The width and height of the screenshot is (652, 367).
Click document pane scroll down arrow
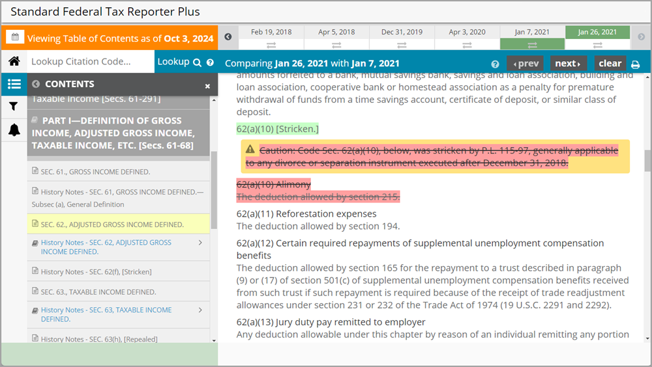[647, 339]
